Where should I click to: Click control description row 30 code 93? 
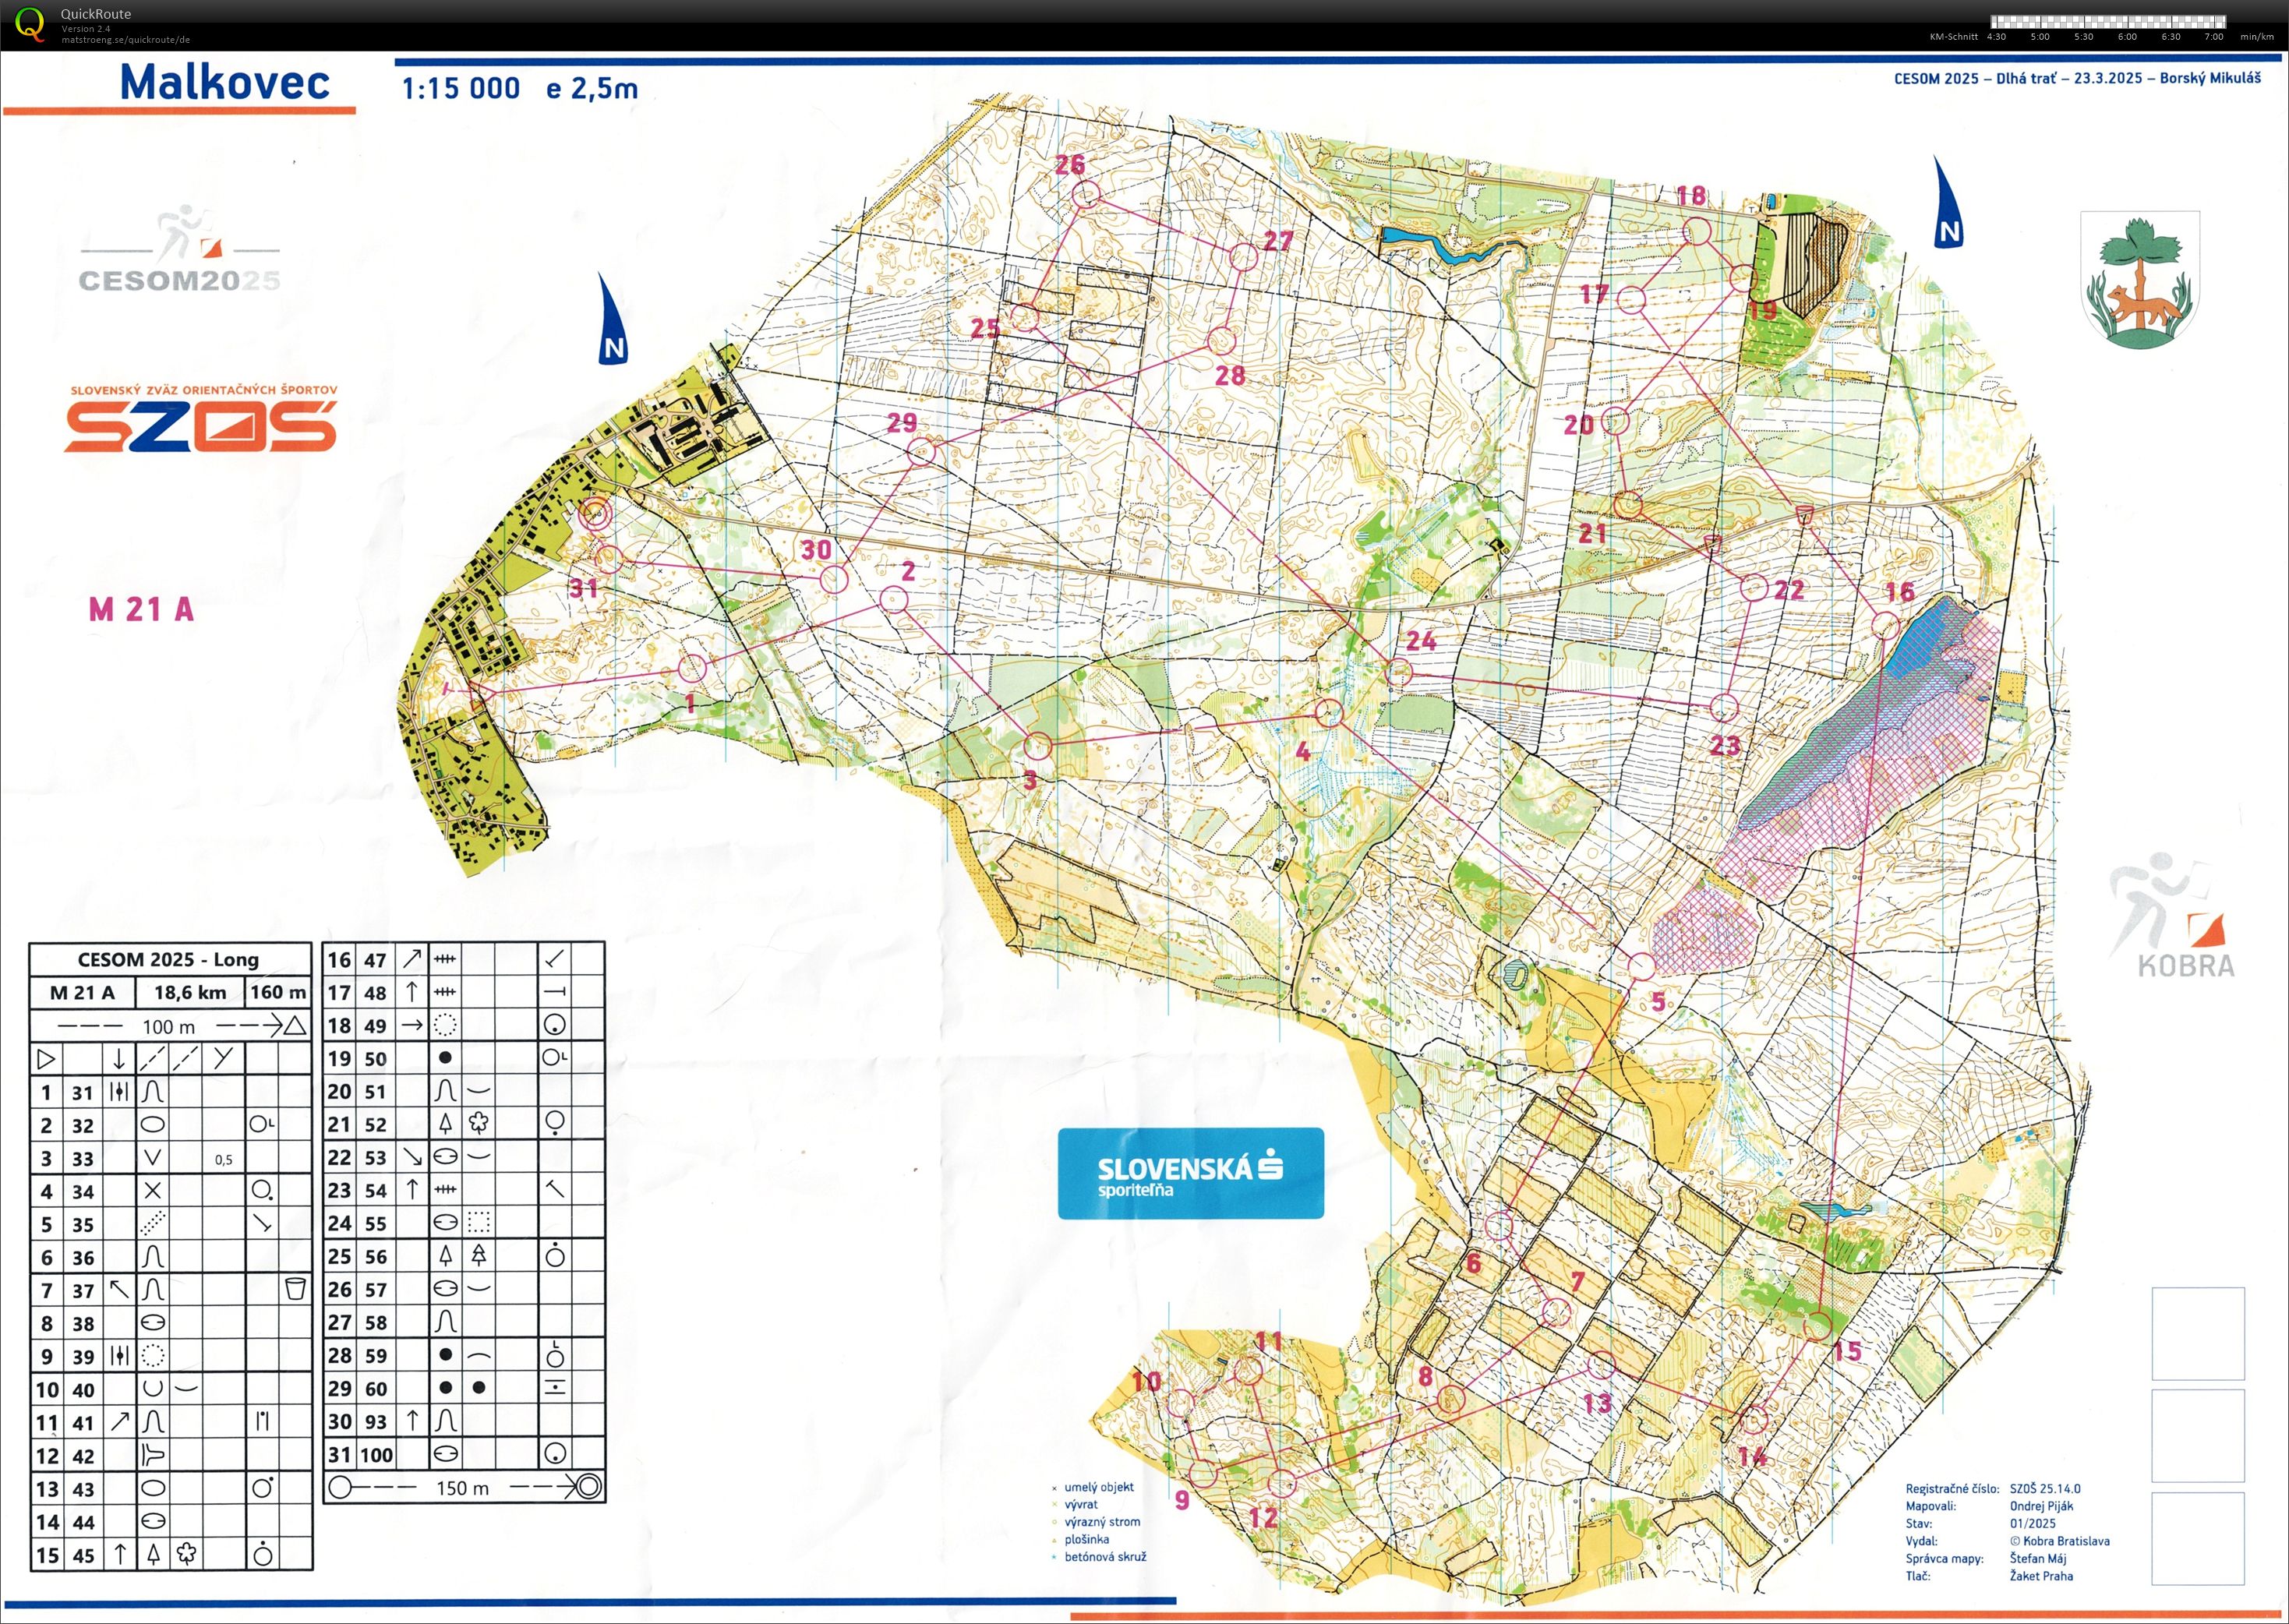click(464, 1421)
